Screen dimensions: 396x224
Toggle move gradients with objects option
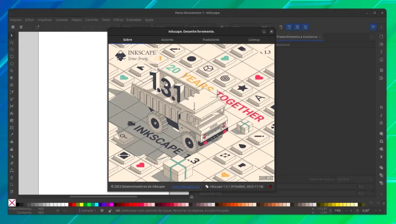tap(297, 27)
